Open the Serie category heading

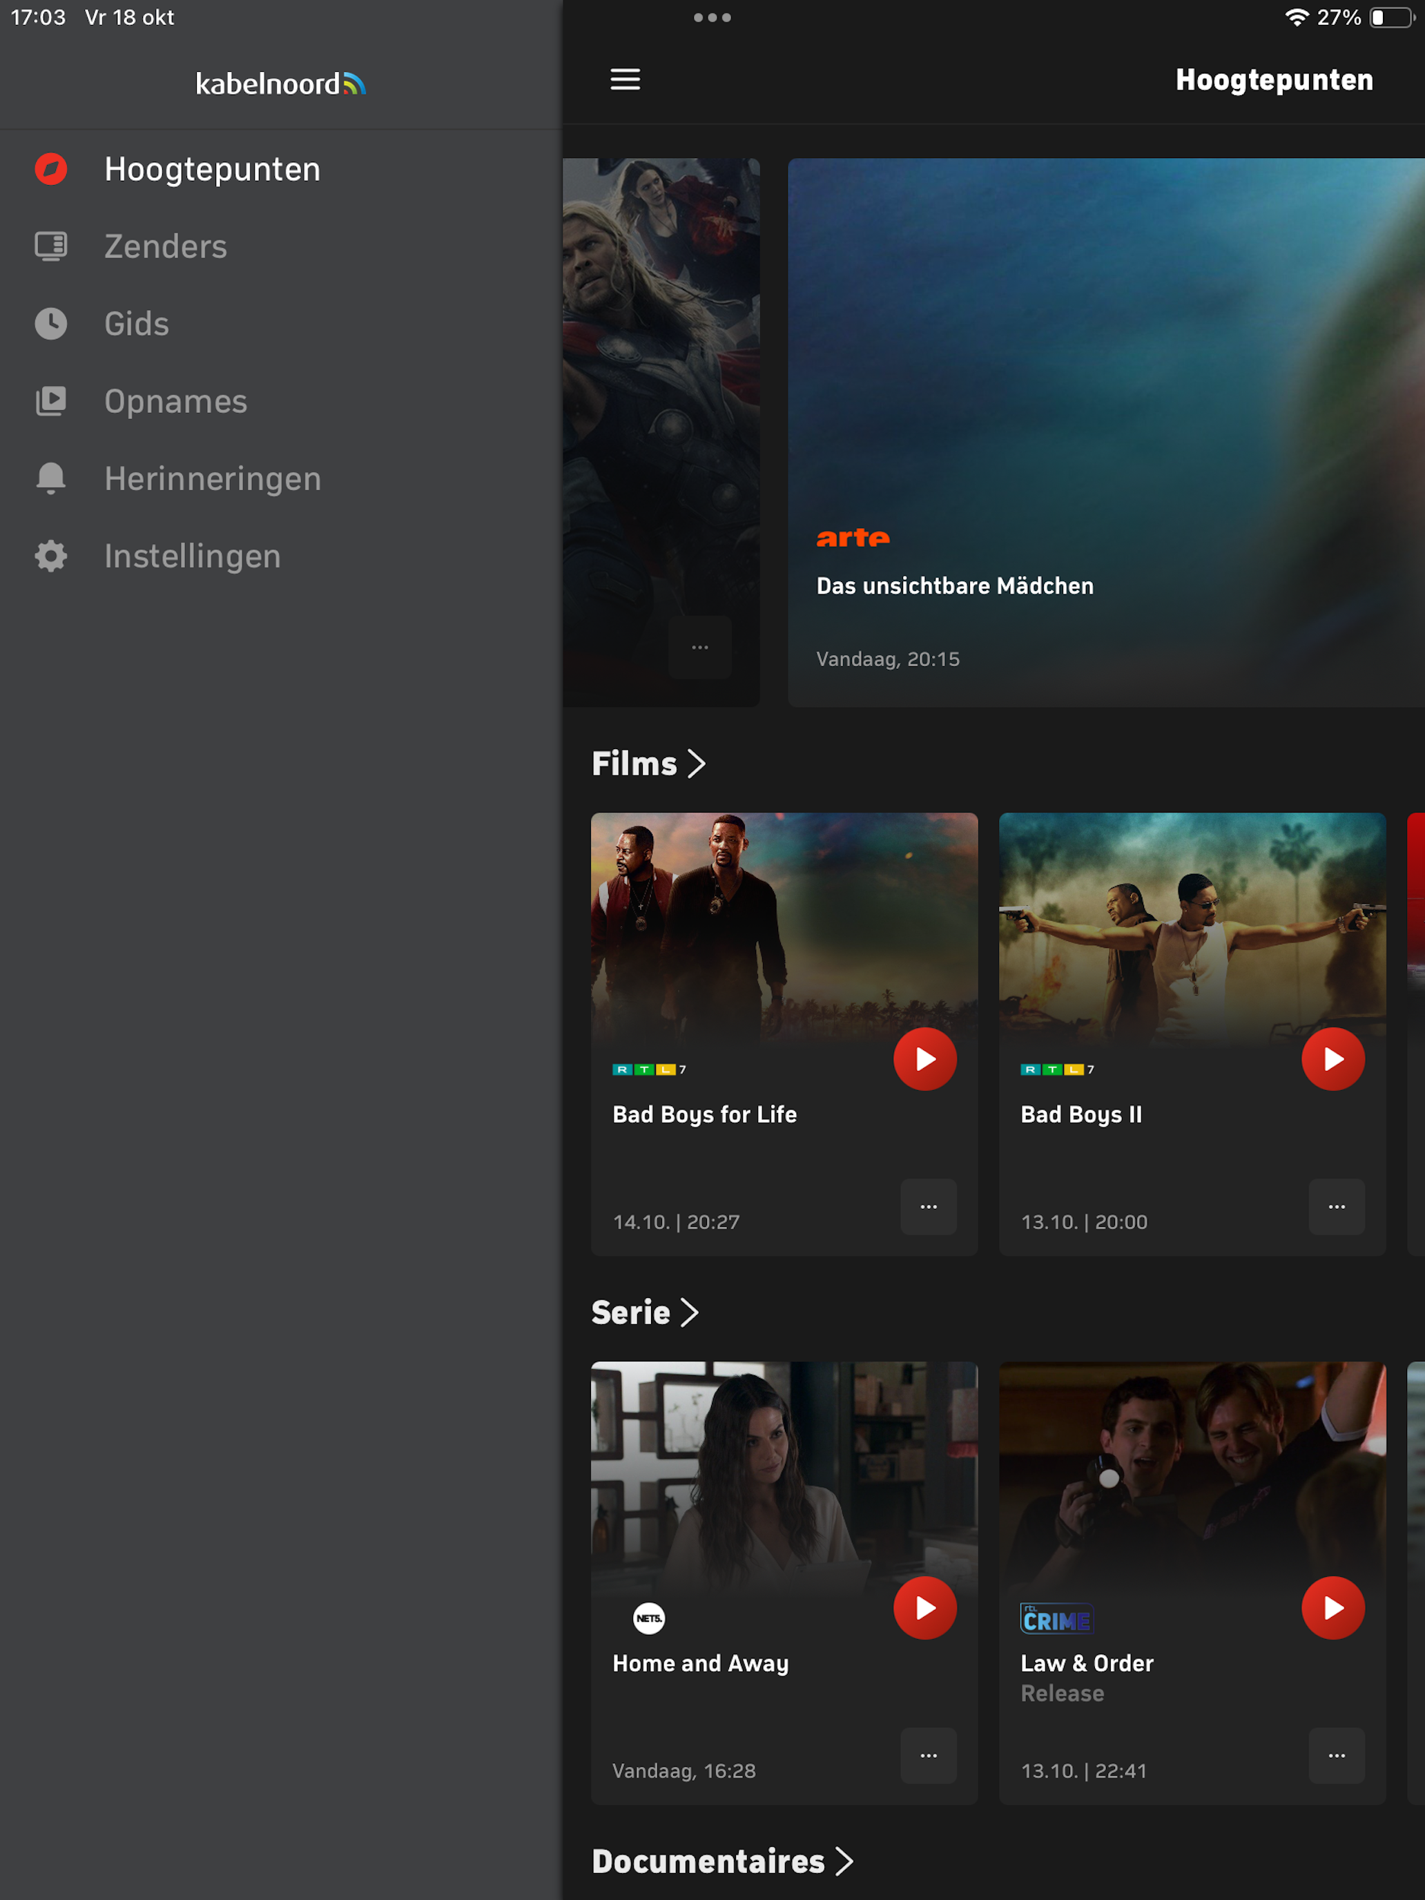tap(630, 1312)
